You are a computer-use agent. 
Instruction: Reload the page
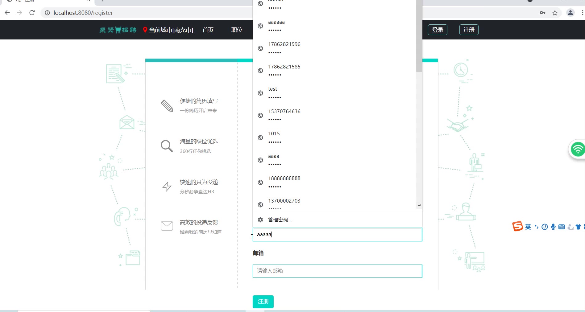tap(32, 13)
